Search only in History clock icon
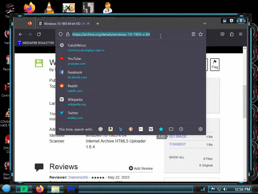 (x=181, y=129)
